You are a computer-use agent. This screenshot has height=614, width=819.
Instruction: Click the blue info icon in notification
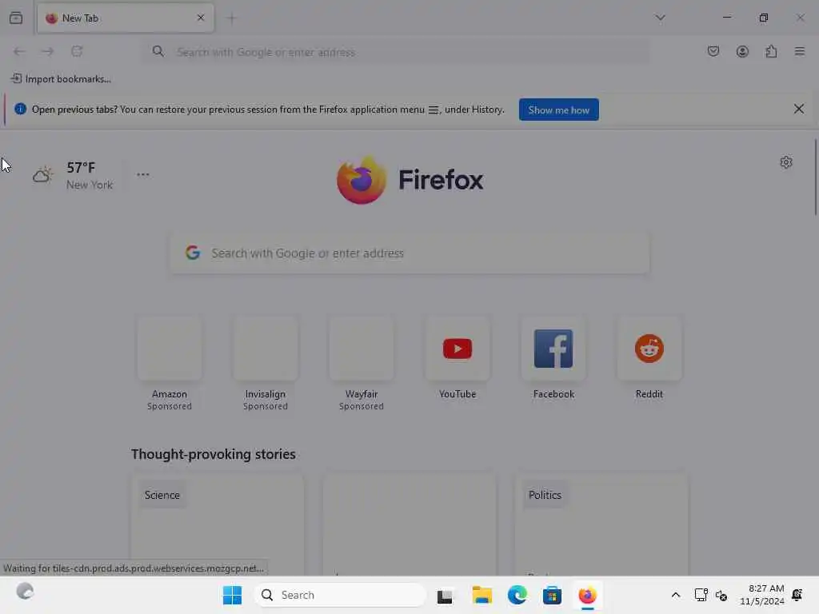(20, 109)
